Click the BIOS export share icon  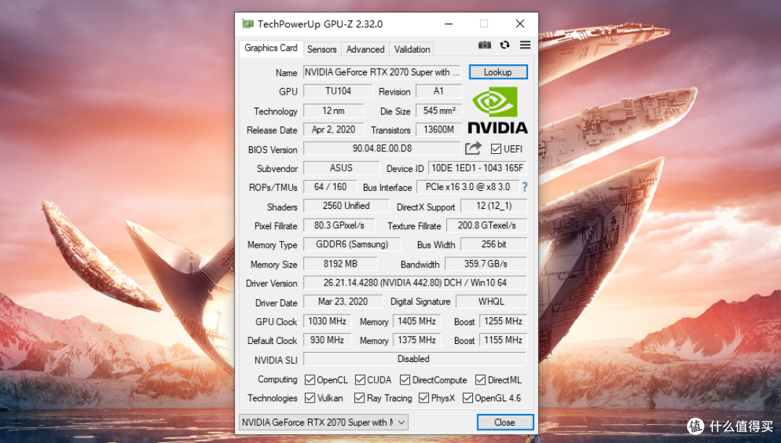(473, 148)
